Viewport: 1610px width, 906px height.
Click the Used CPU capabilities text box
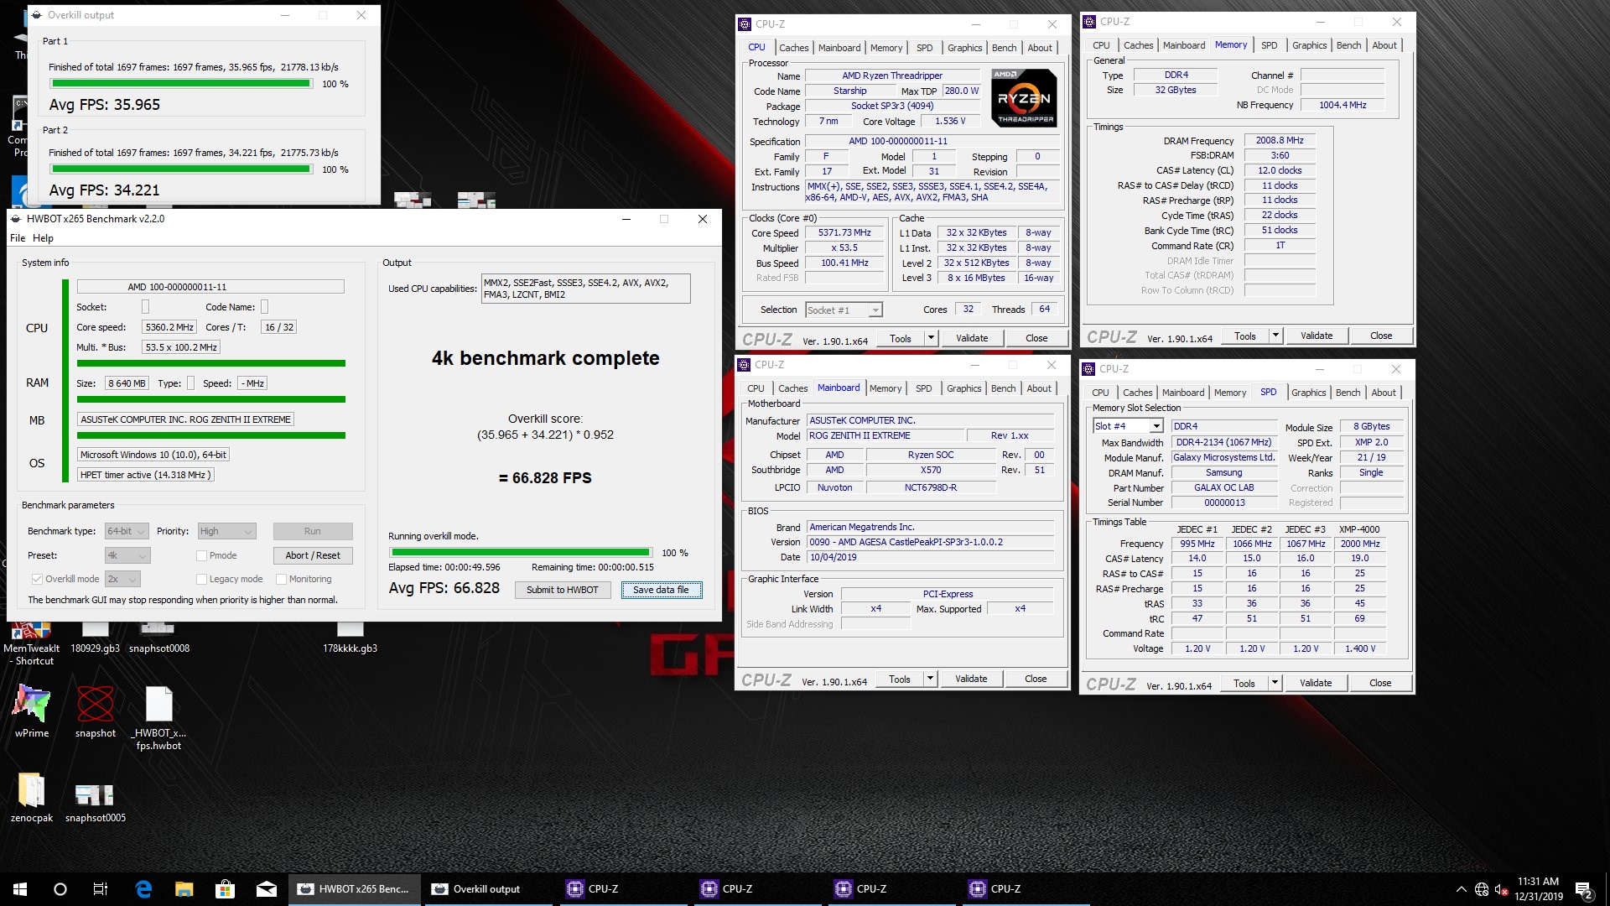(586, 289)
